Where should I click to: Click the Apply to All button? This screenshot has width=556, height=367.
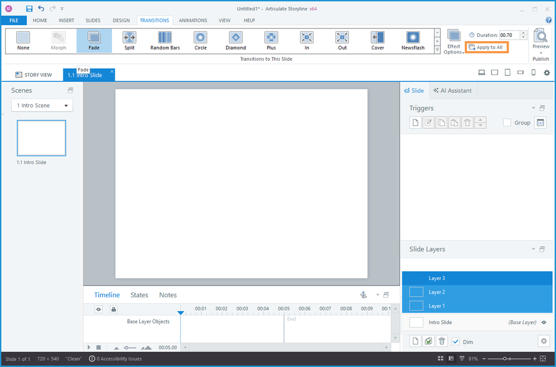[x=486, y=47]
